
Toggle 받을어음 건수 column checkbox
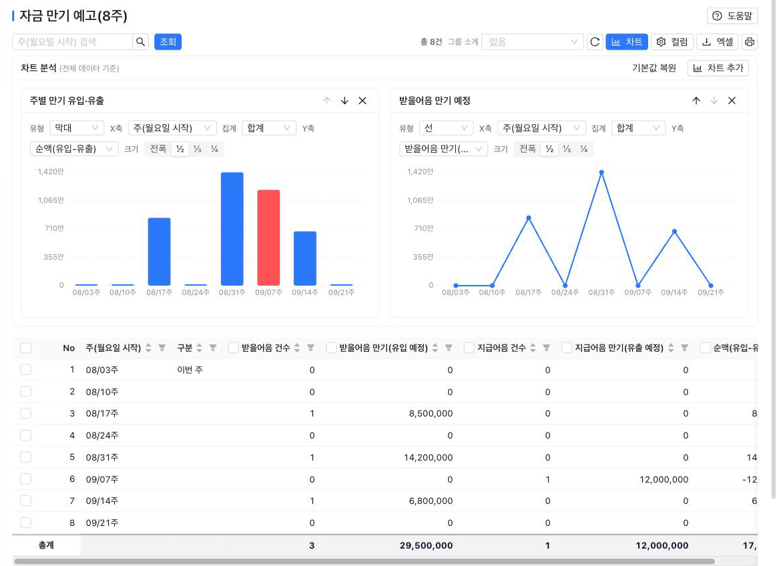point(233,348)
